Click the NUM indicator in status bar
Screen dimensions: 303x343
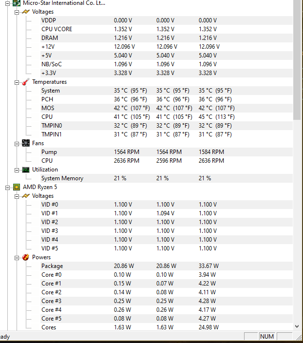point(267,337)
